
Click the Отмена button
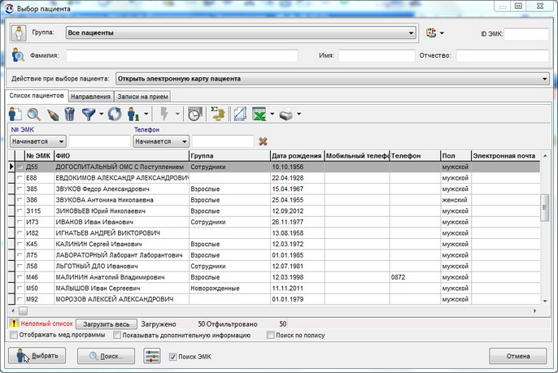coord(518,356)
